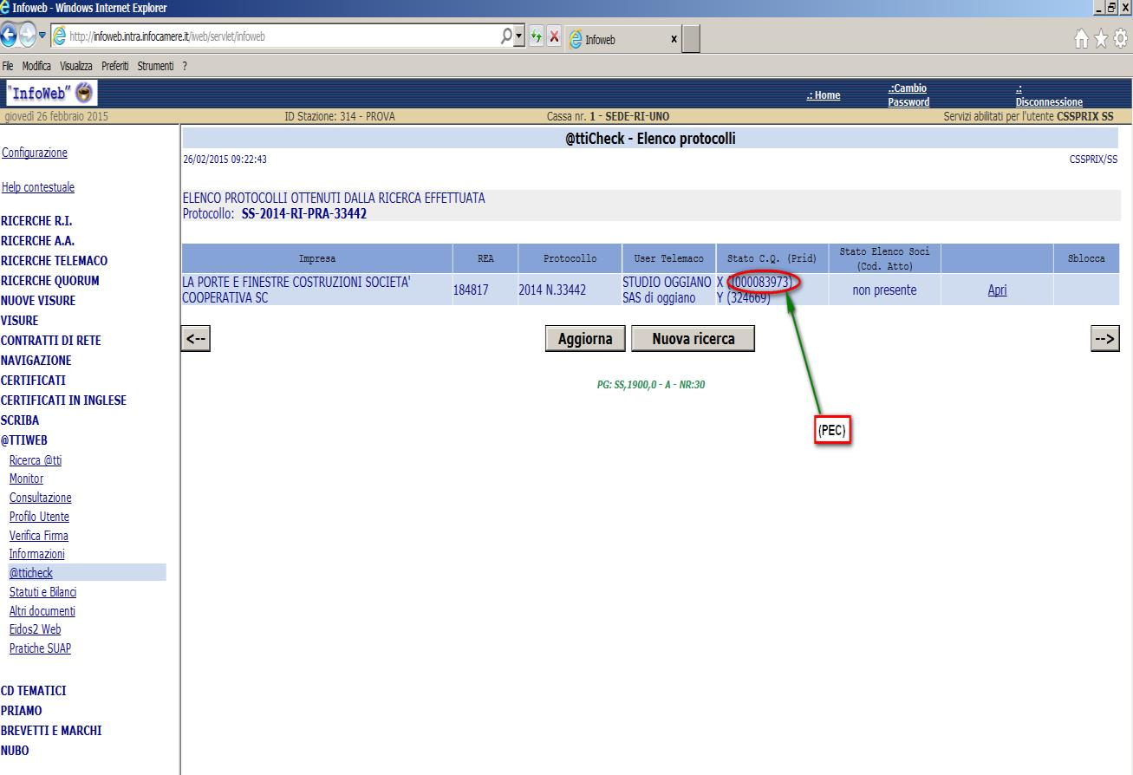Collapse the @TTIWEB section

[x=24, y=440]
